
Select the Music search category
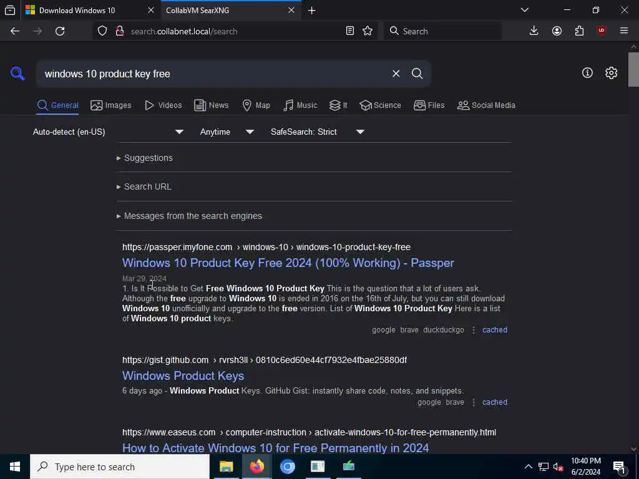pyautogui.click(x=300, y=105)
